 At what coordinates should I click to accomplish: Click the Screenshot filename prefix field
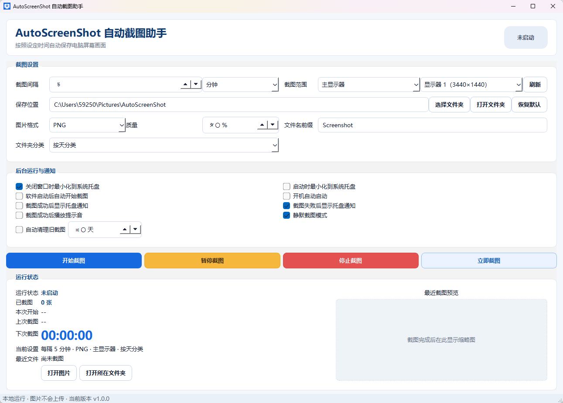(432, 125)
